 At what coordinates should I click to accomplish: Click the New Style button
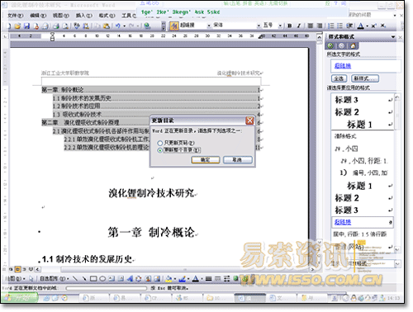pyautogui.click(x=365, y=78)
